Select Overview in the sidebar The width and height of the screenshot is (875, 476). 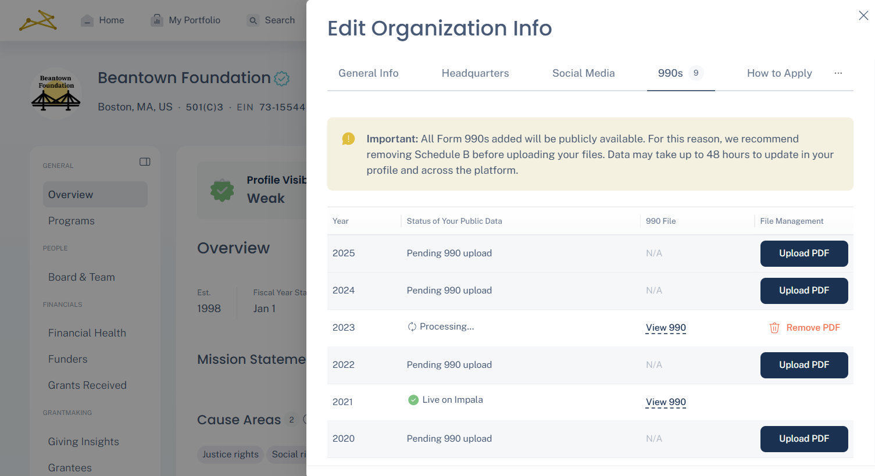95,195
